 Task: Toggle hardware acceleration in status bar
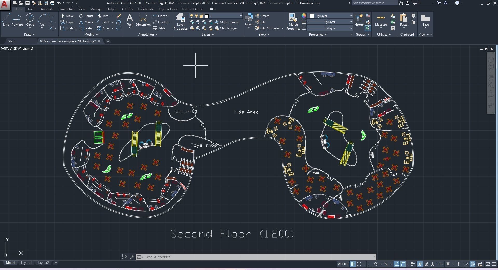click(x=473, y=264)
